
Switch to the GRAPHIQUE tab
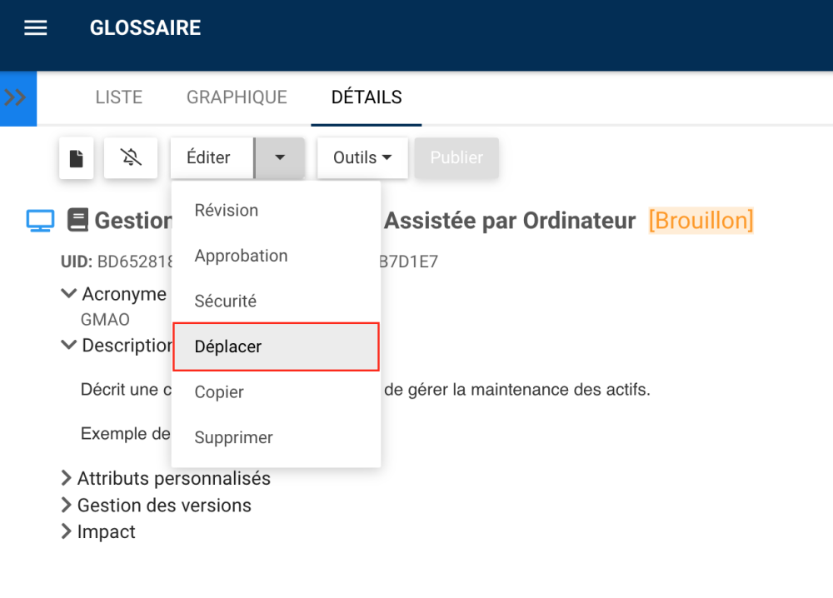coord(237,97)
